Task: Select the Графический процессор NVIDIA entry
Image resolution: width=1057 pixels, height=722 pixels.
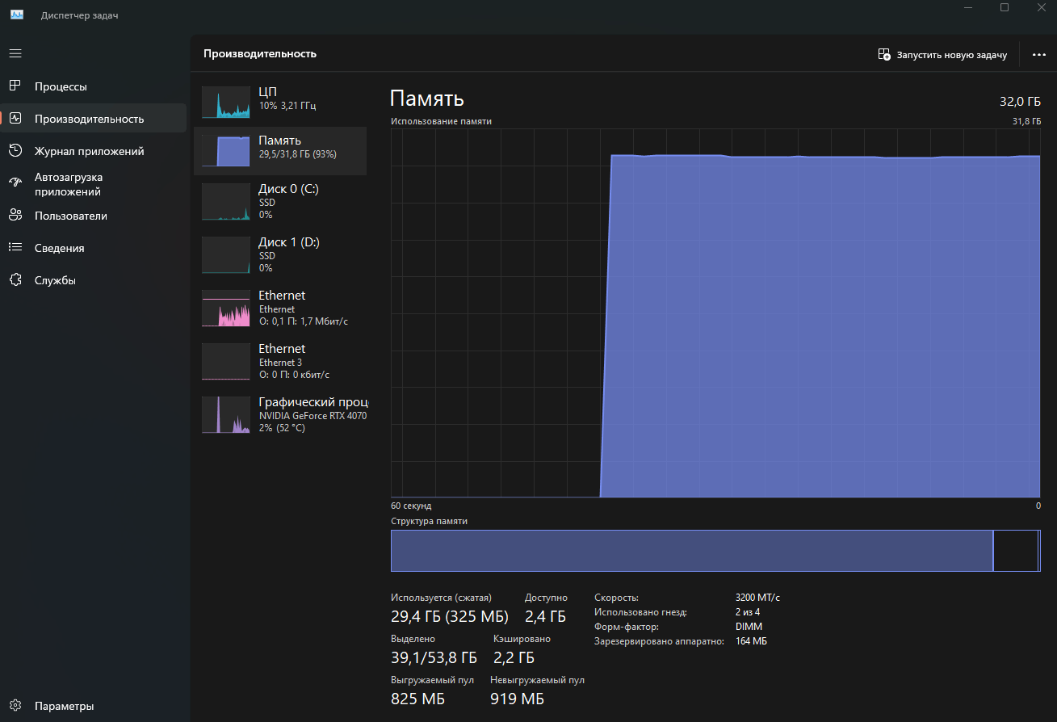Action: 280,414
